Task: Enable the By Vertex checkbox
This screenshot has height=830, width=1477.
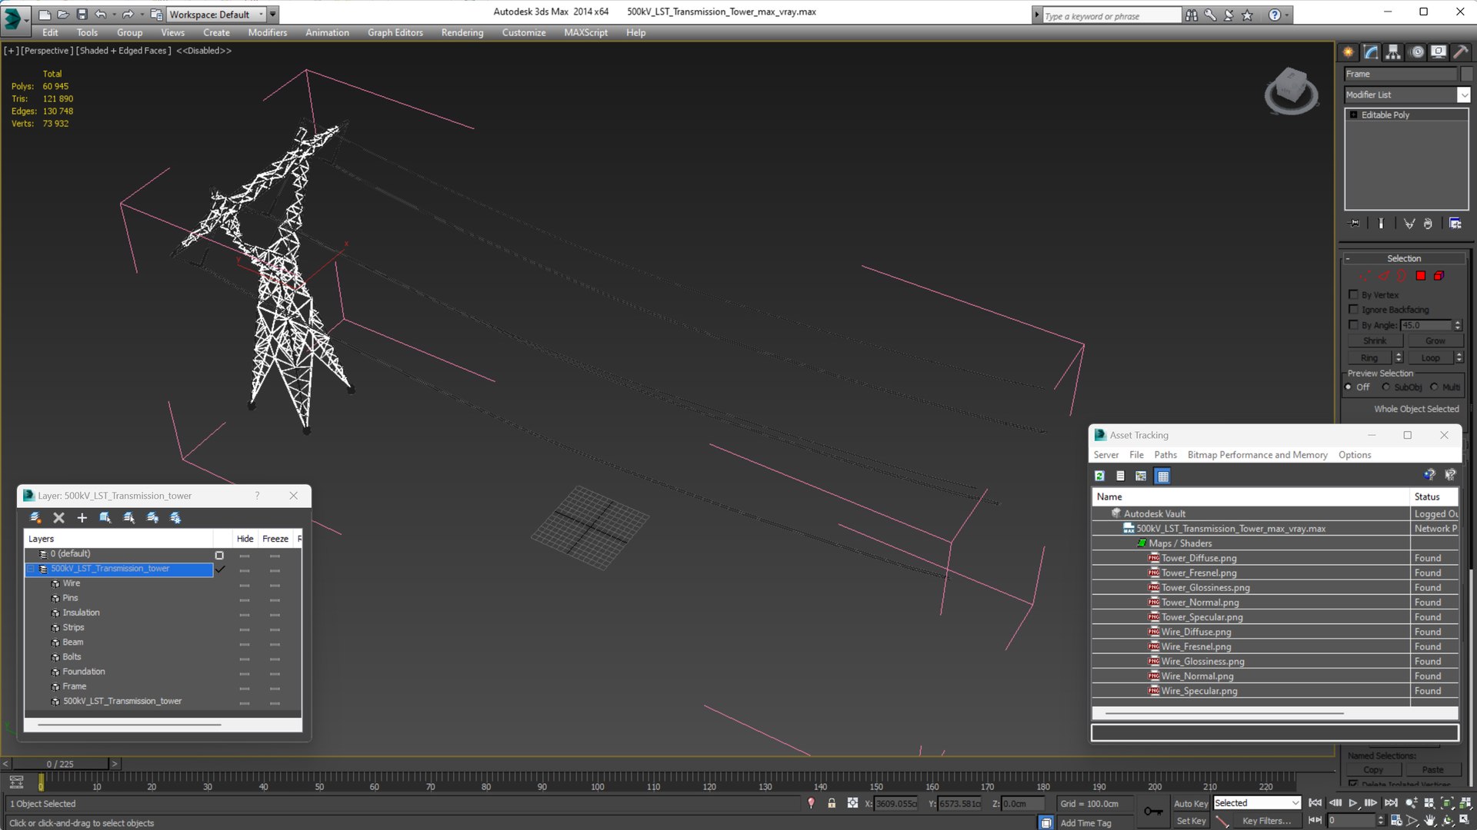Action: click(x=1353, y=294)
